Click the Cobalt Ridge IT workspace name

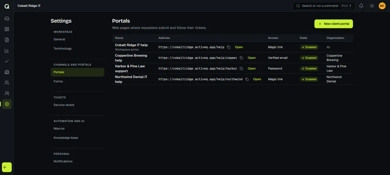29,6
